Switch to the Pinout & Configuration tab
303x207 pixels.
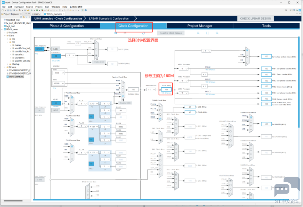click(66, 26)
